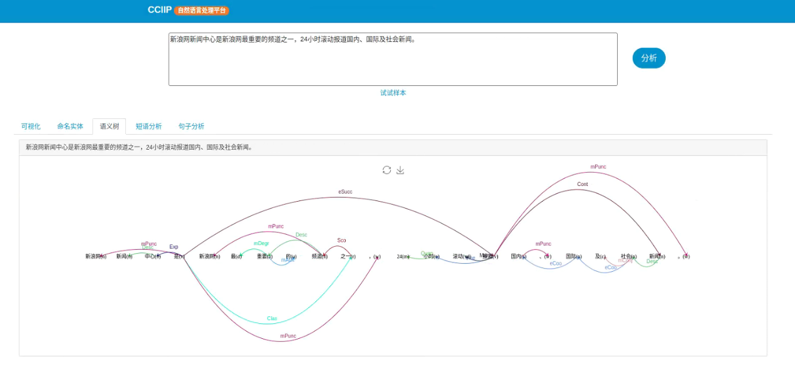This screenshot has width=795, height=372.
Task: Switch to the 可视化 tab
Action: coord(31,127)
